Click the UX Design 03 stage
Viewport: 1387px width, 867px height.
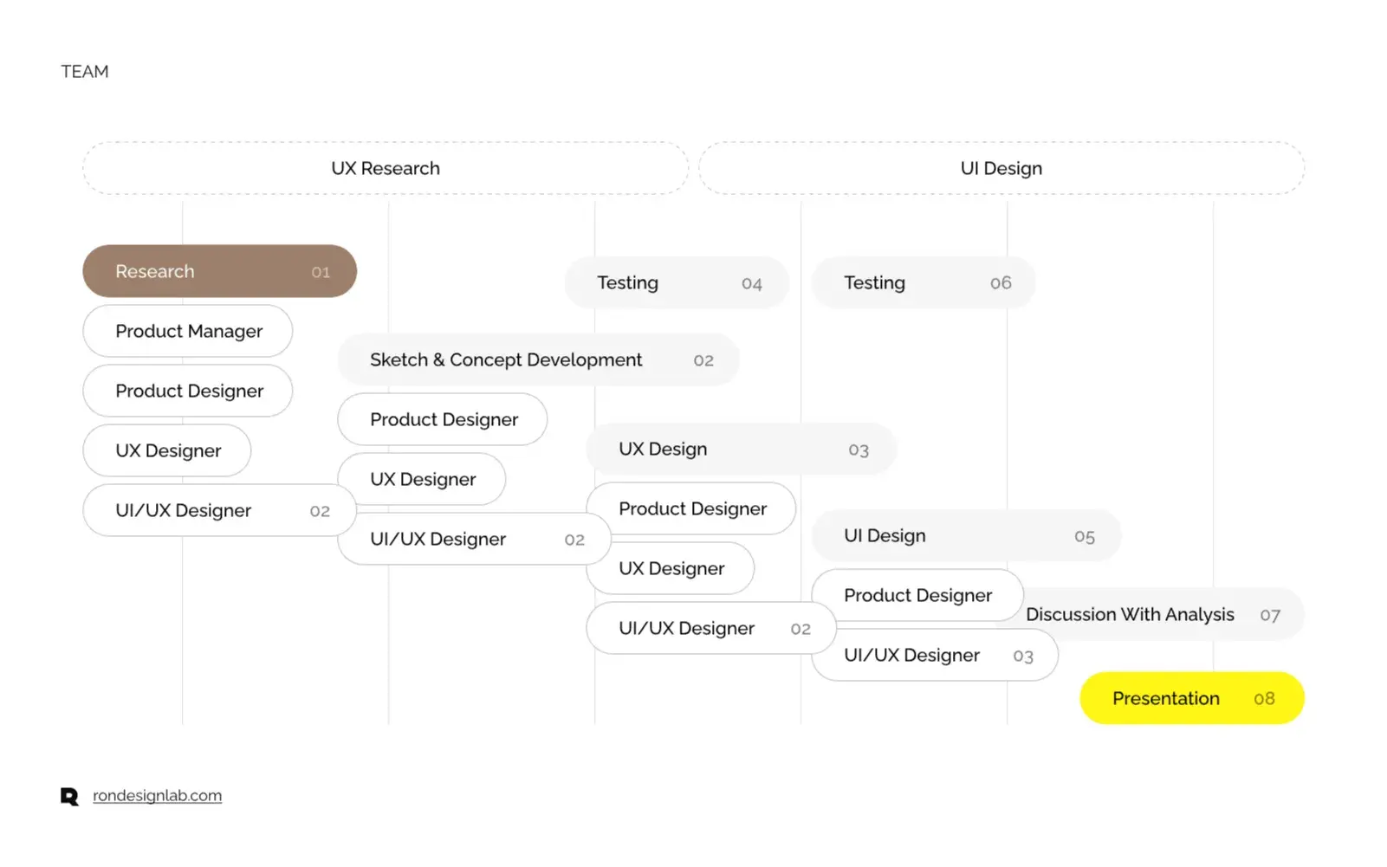742,449
